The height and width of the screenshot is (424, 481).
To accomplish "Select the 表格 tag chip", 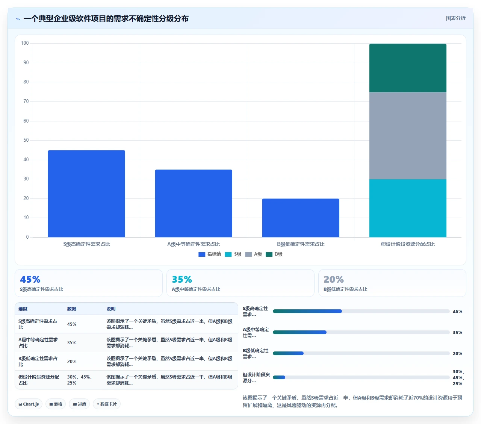I will coord(56,404).
